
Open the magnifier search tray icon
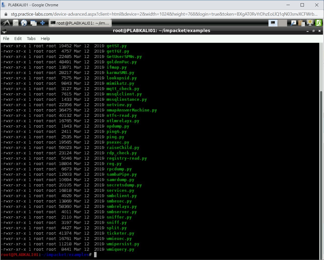(x=293, y=23)
